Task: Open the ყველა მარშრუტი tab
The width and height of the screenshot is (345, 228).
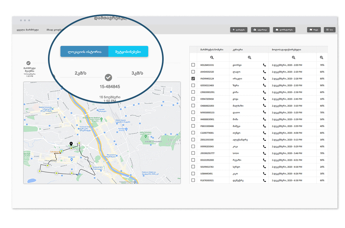Action: pyautogui.click(x=28, y=30)
